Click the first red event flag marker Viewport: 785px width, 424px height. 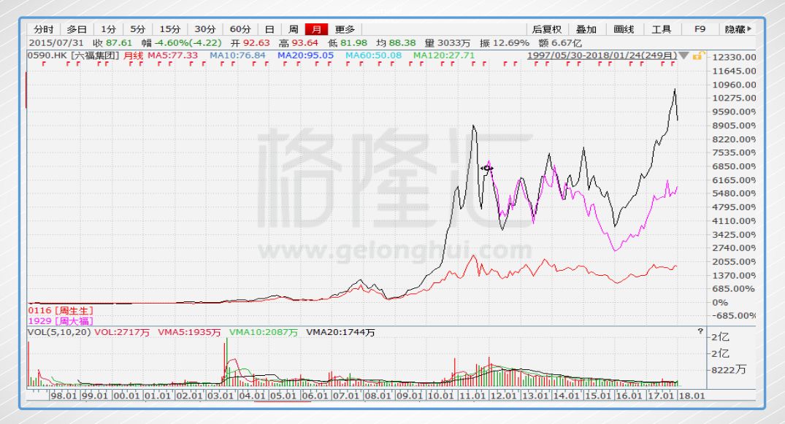45,64
